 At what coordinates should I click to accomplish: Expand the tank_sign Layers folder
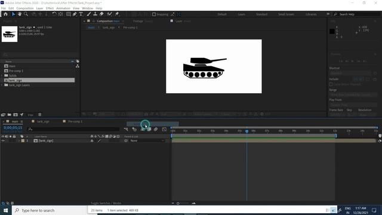coord(2,85)
